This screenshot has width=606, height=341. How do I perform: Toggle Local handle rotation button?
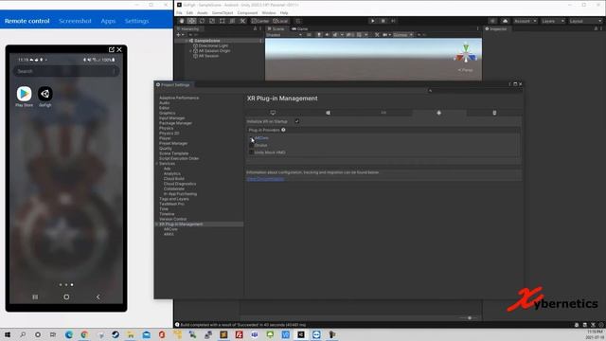(x=280, y=21)
